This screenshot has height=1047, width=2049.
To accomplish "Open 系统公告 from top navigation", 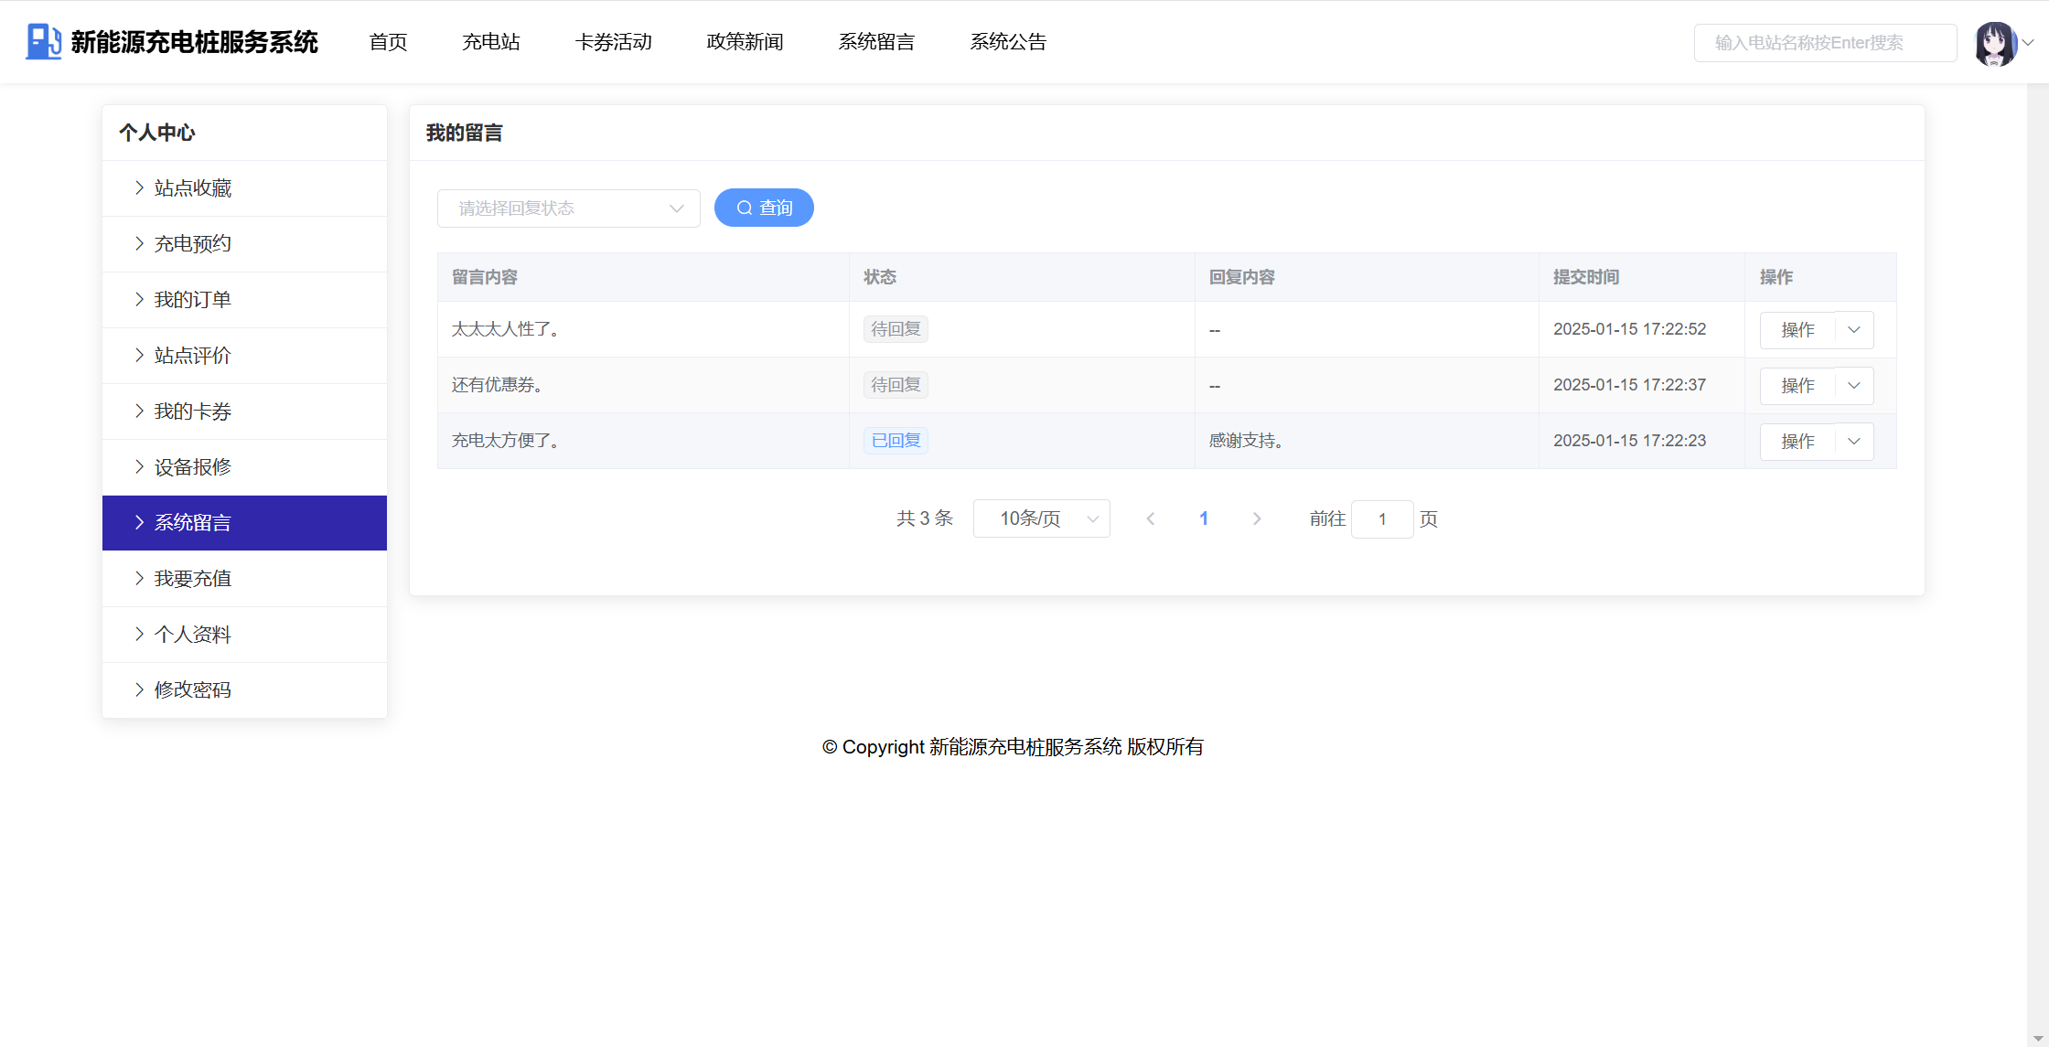I will tap(1007, 42).
